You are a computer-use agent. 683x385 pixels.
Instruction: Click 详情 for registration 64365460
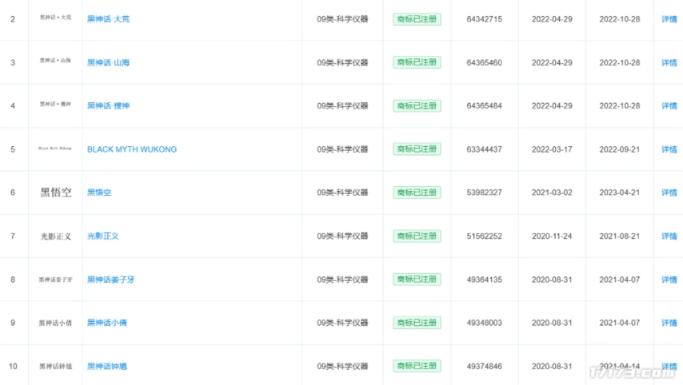pos(669,62)
